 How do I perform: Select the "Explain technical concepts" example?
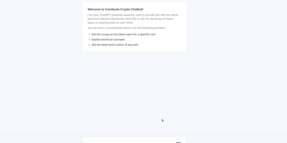tap(108, 39)
